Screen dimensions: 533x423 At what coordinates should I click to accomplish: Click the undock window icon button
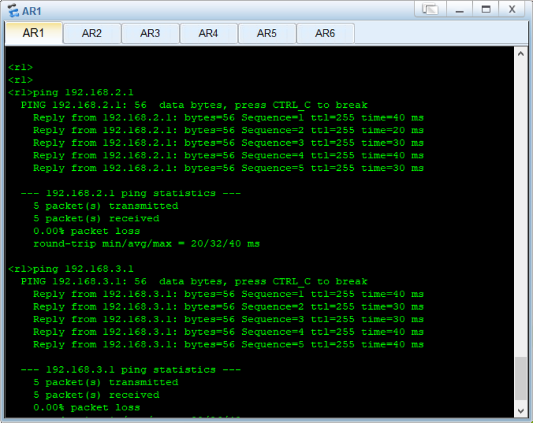(430, 9)
